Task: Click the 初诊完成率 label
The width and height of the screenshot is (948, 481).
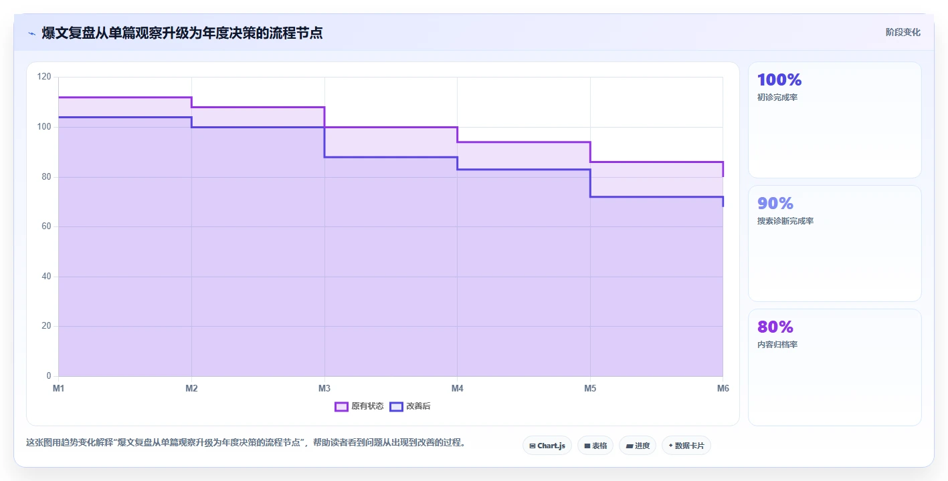Action: [x=777, y=98]
